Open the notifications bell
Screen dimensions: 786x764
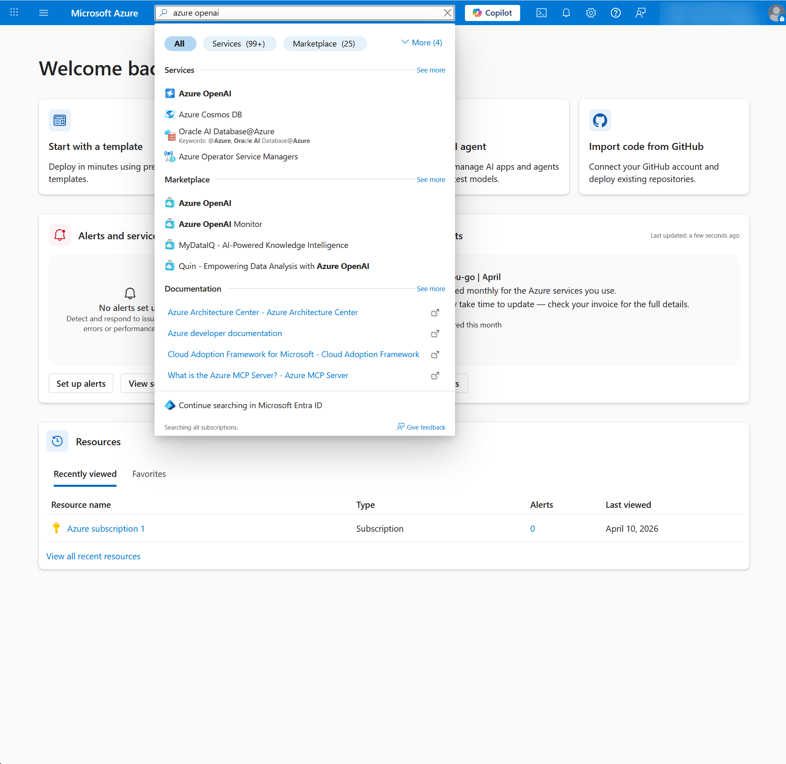[x=566, y=13]
